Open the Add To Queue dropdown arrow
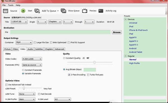 [x=58, y=11]
